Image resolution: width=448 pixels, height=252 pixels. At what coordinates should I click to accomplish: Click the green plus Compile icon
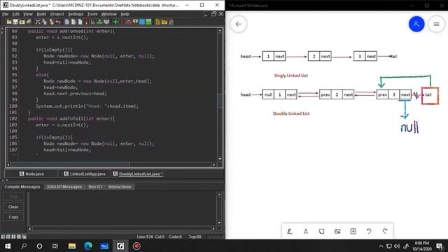coord(115,22)
